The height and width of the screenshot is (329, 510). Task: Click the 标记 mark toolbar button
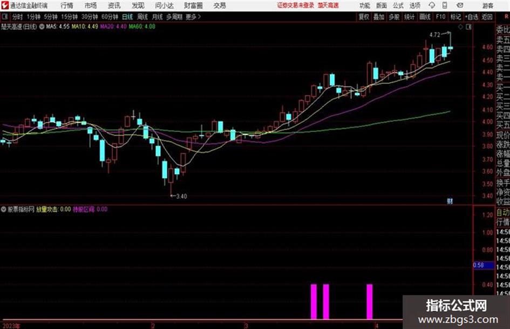(x=455, y=17)
